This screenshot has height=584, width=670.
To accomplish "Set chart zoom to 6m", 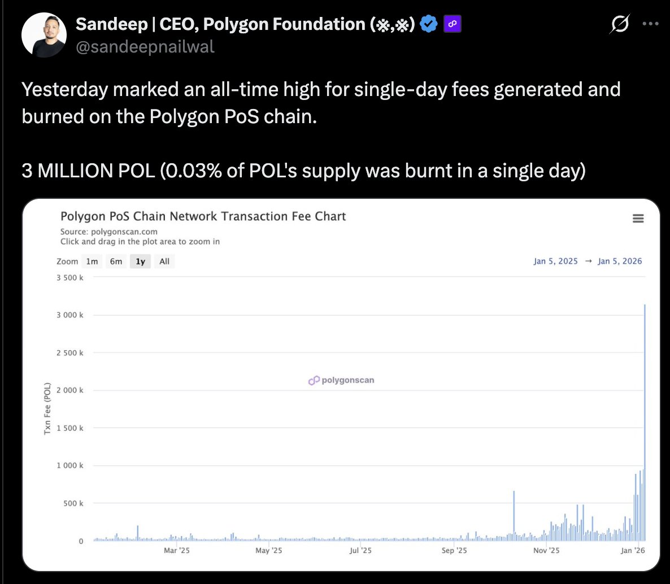I will click(116, 262).
